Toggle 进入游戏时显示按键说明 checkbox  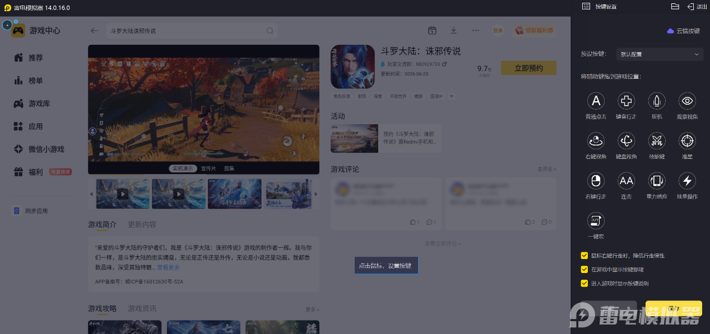coord(584,284)
